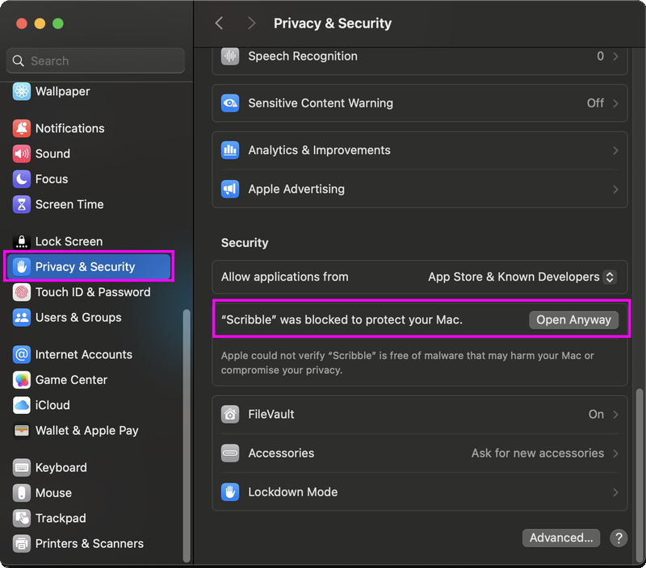
Task: Expand Sensitive Content Warning chevron
Action: 615,103
